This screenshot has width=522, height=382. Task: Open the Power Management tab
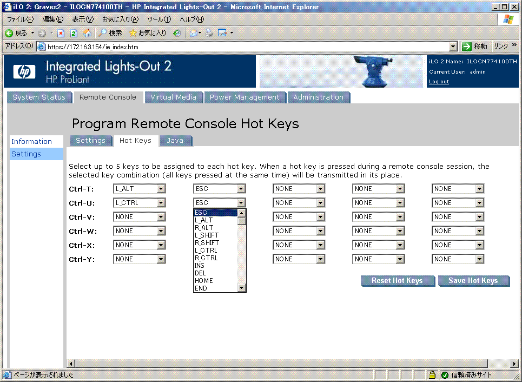pos(245,97)
